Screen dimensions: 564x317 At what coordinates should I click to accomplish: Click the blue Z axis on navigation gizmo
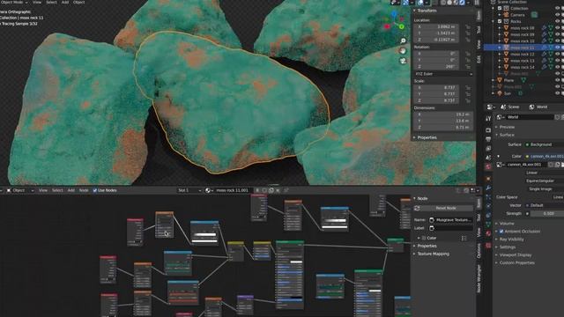(394, 14)
